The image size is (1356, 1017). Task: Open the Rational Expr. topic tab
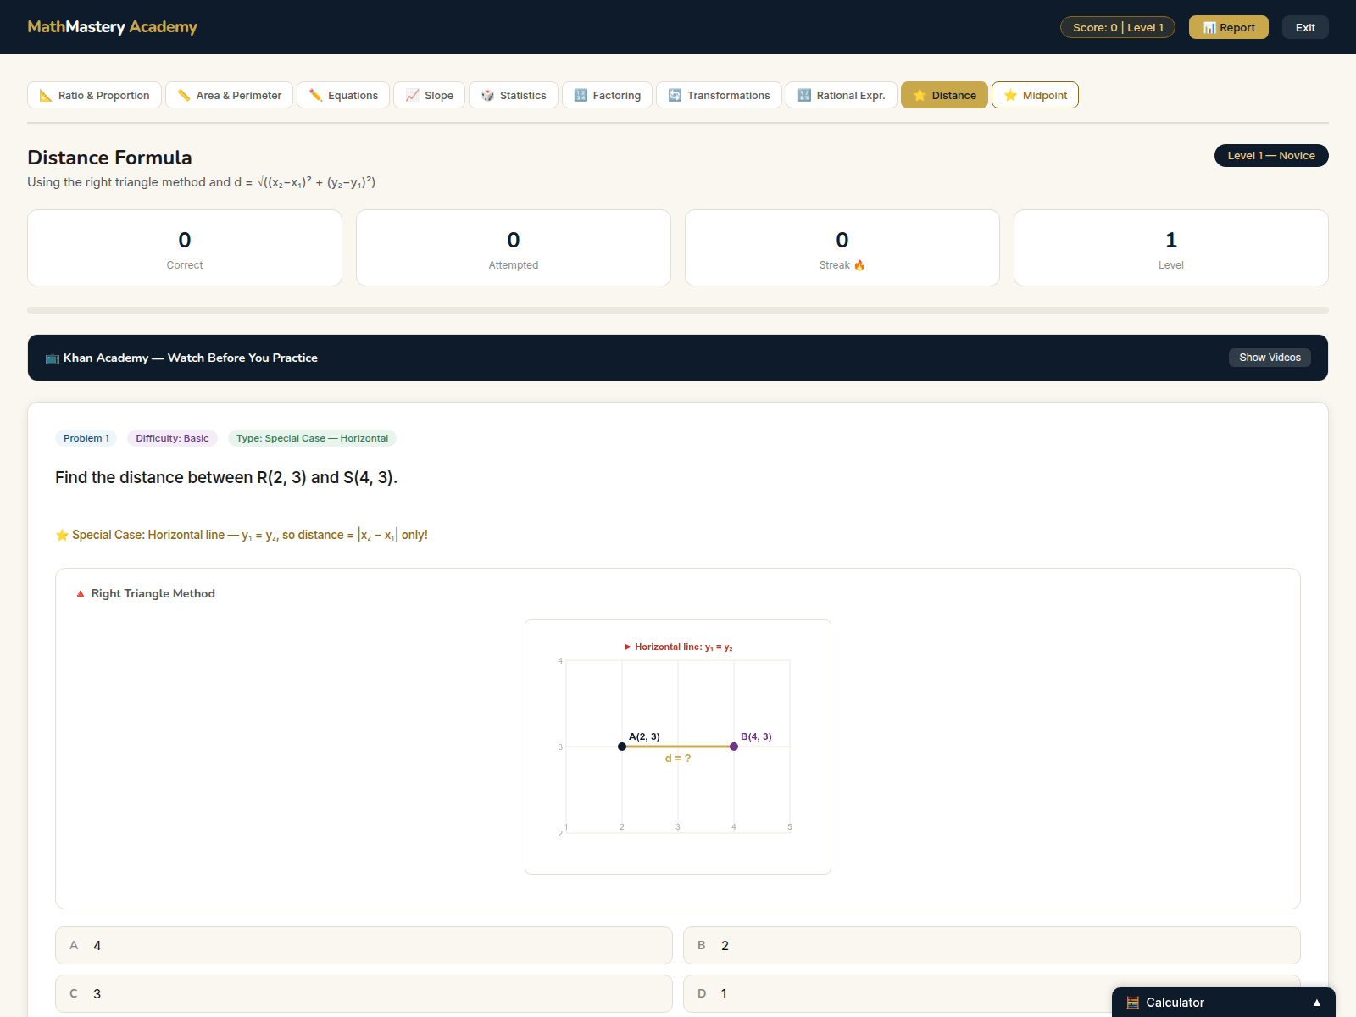tap(841, 96)
